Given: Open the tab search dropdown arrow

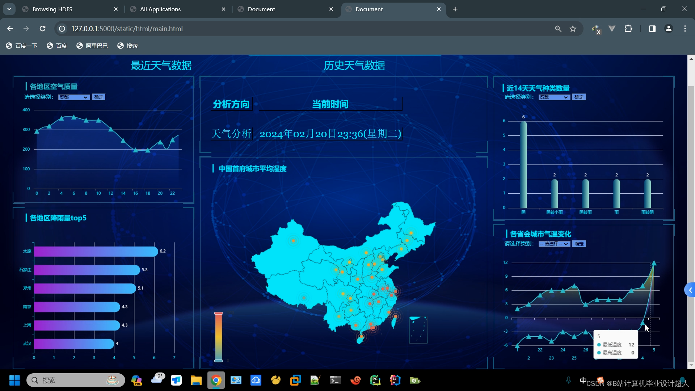Looking at the screenshot, I should pyautogui.click(x=9, y=9).
